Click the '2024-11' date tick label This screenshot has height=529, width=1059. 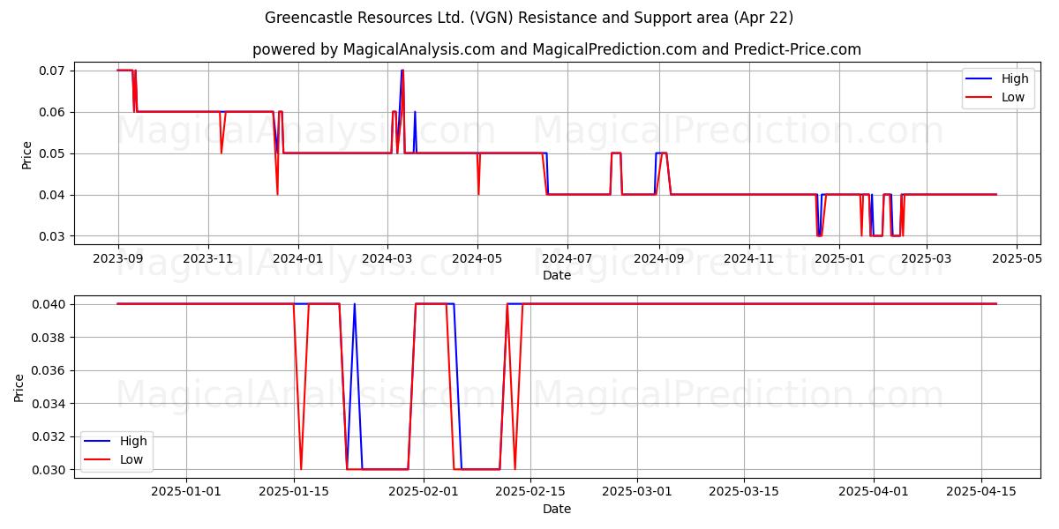click(x=748, y=258)
